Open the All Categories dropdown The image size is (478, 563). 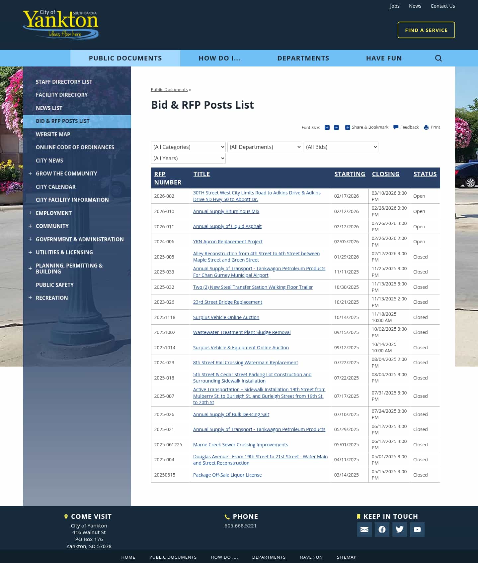188,147
